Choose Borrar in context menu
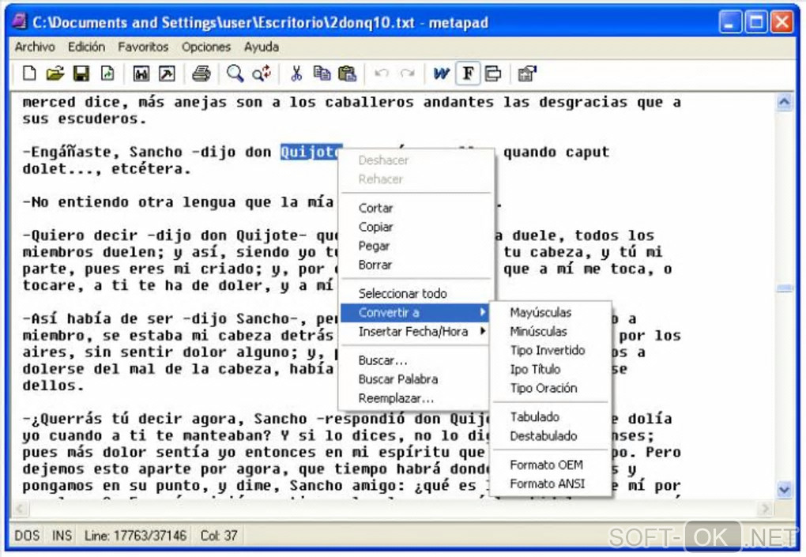 pyautogui.click(x=416, y=265)
